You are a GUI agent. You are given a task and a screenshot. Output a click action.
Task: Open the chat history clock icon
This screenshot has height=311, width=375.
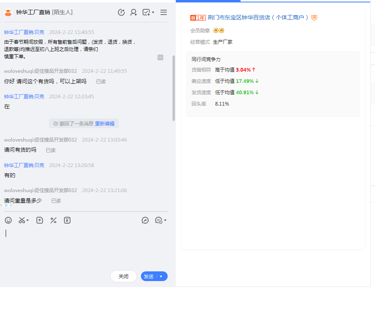pyautogui.click(x=159, y=220)
